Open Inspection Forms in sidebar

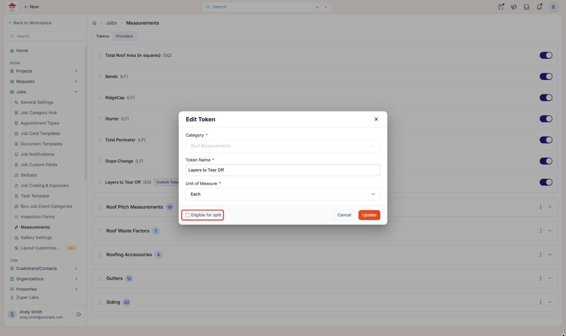tap(38, 217)
